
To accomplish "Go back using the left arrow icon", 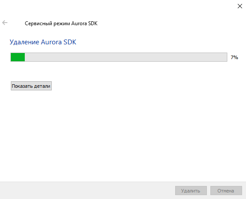I will (5, 23).
